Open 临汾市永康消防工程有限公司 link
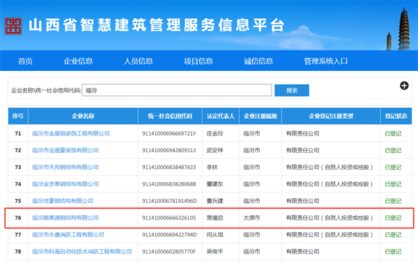 tap(68, 235)
